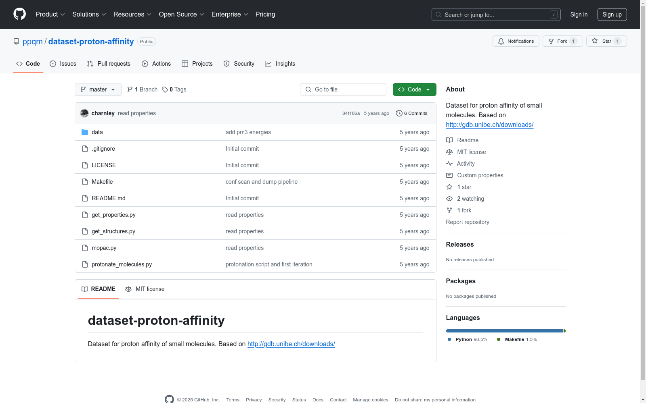Image resolution: width=646 pixels, height=403 pixels.
Task: Expand the Enterprise menu
Action: [230, 14]
